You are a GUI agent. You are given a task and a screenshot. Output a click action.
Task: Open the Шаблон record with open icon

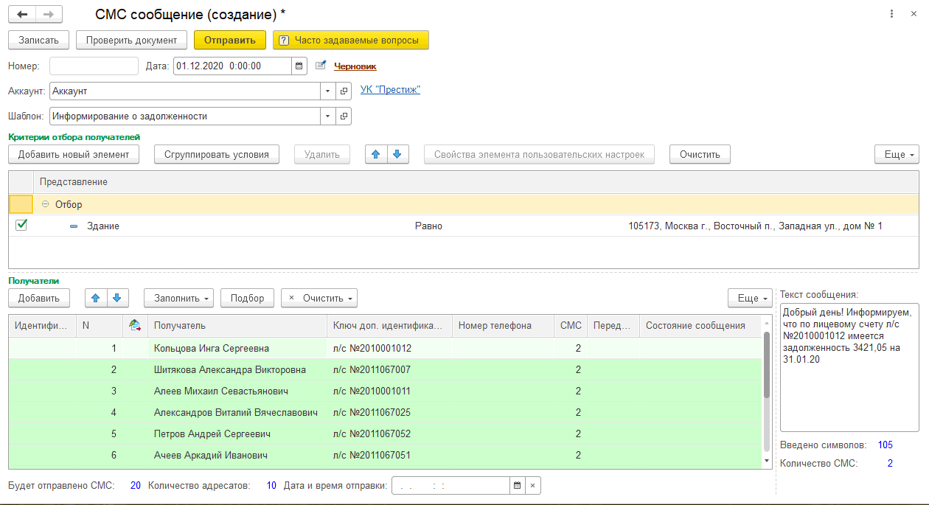[x=344, y=116]
